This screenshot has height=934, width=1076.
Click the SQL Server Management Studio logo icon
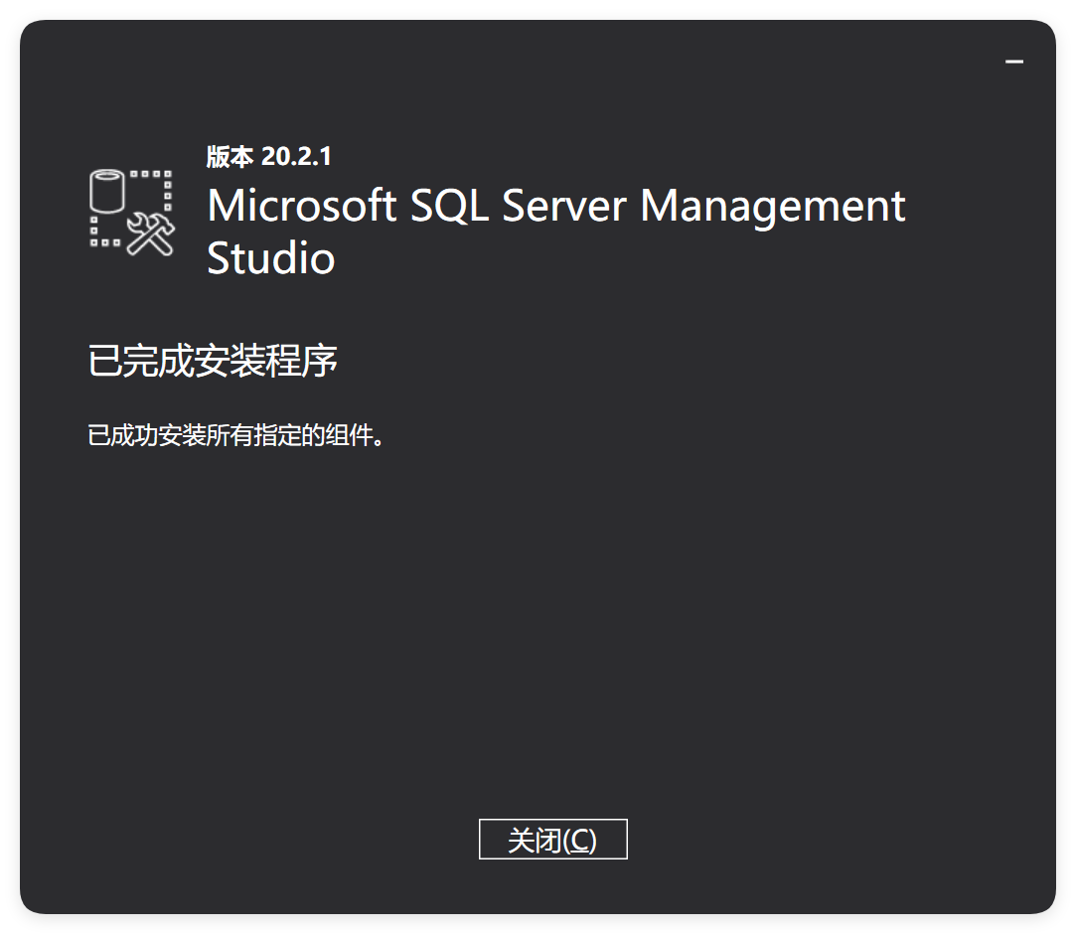(x=132, y=213)
